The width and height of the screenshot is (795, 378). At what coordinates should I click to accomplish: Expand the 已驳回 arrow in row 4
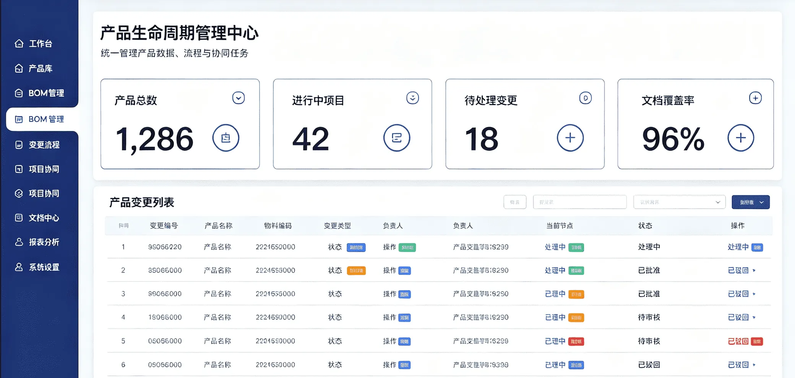coord(754,317)
